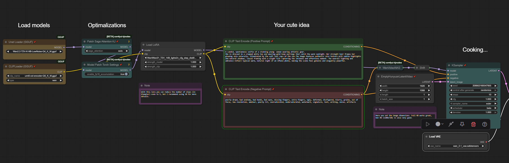Click the denoise value field

click(473, 113)
